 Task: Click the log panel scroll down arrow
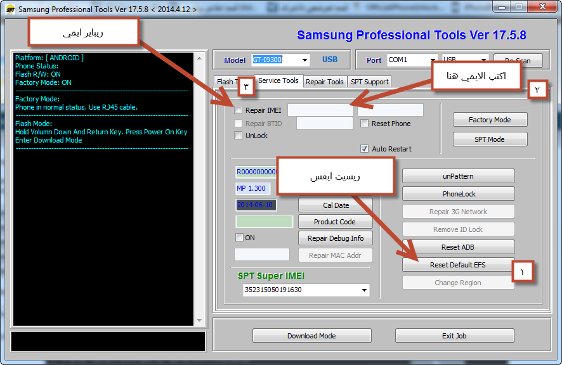point(199,320)
